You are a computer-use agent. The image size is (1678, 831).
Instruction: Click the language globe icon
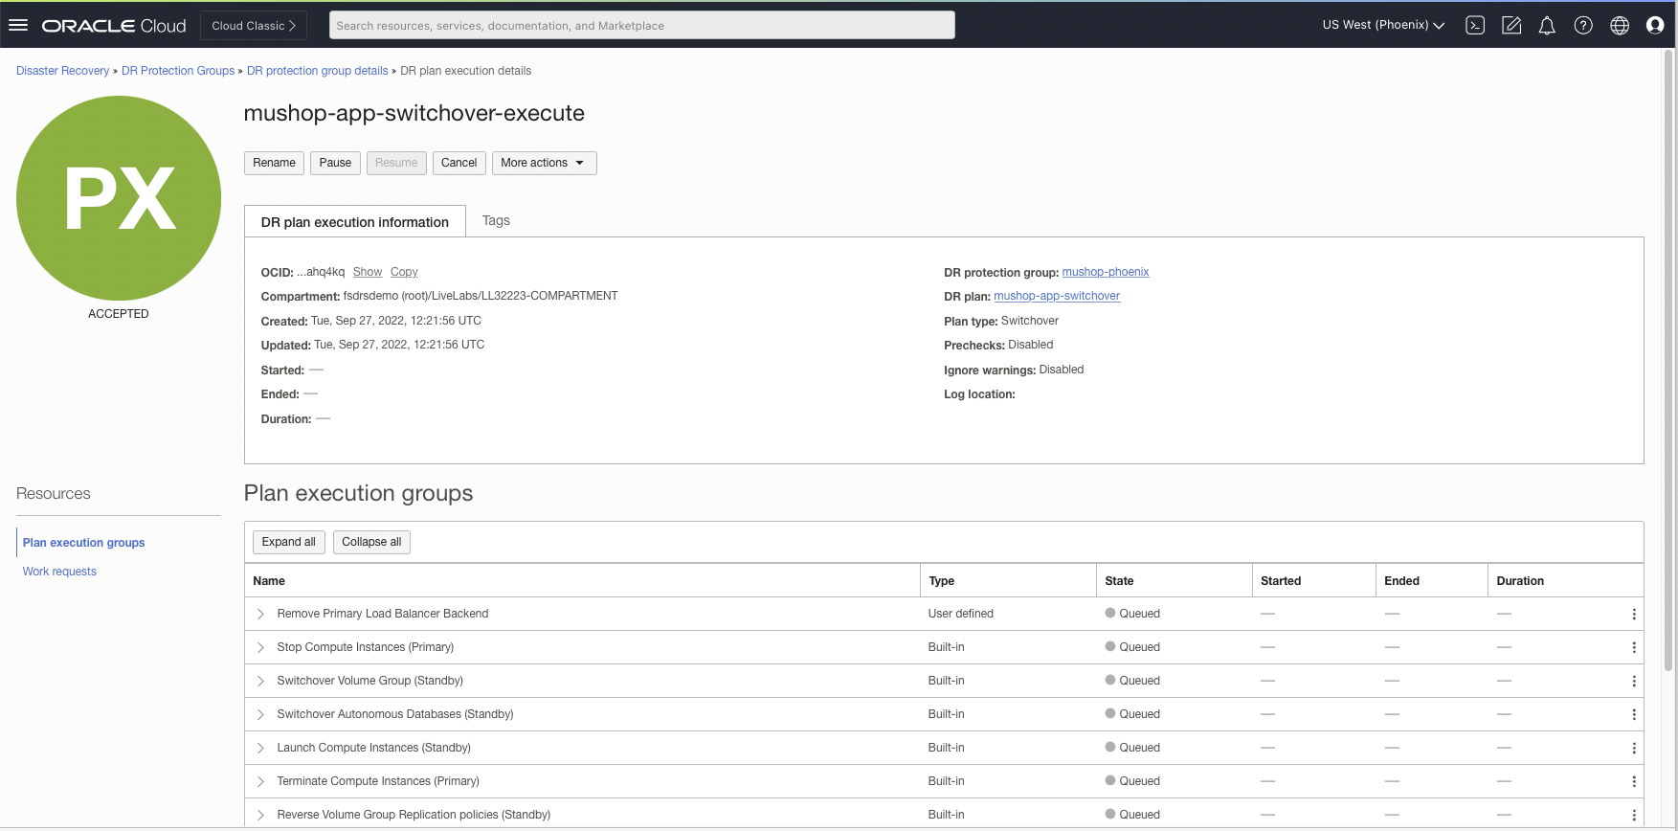point(1620,26)
